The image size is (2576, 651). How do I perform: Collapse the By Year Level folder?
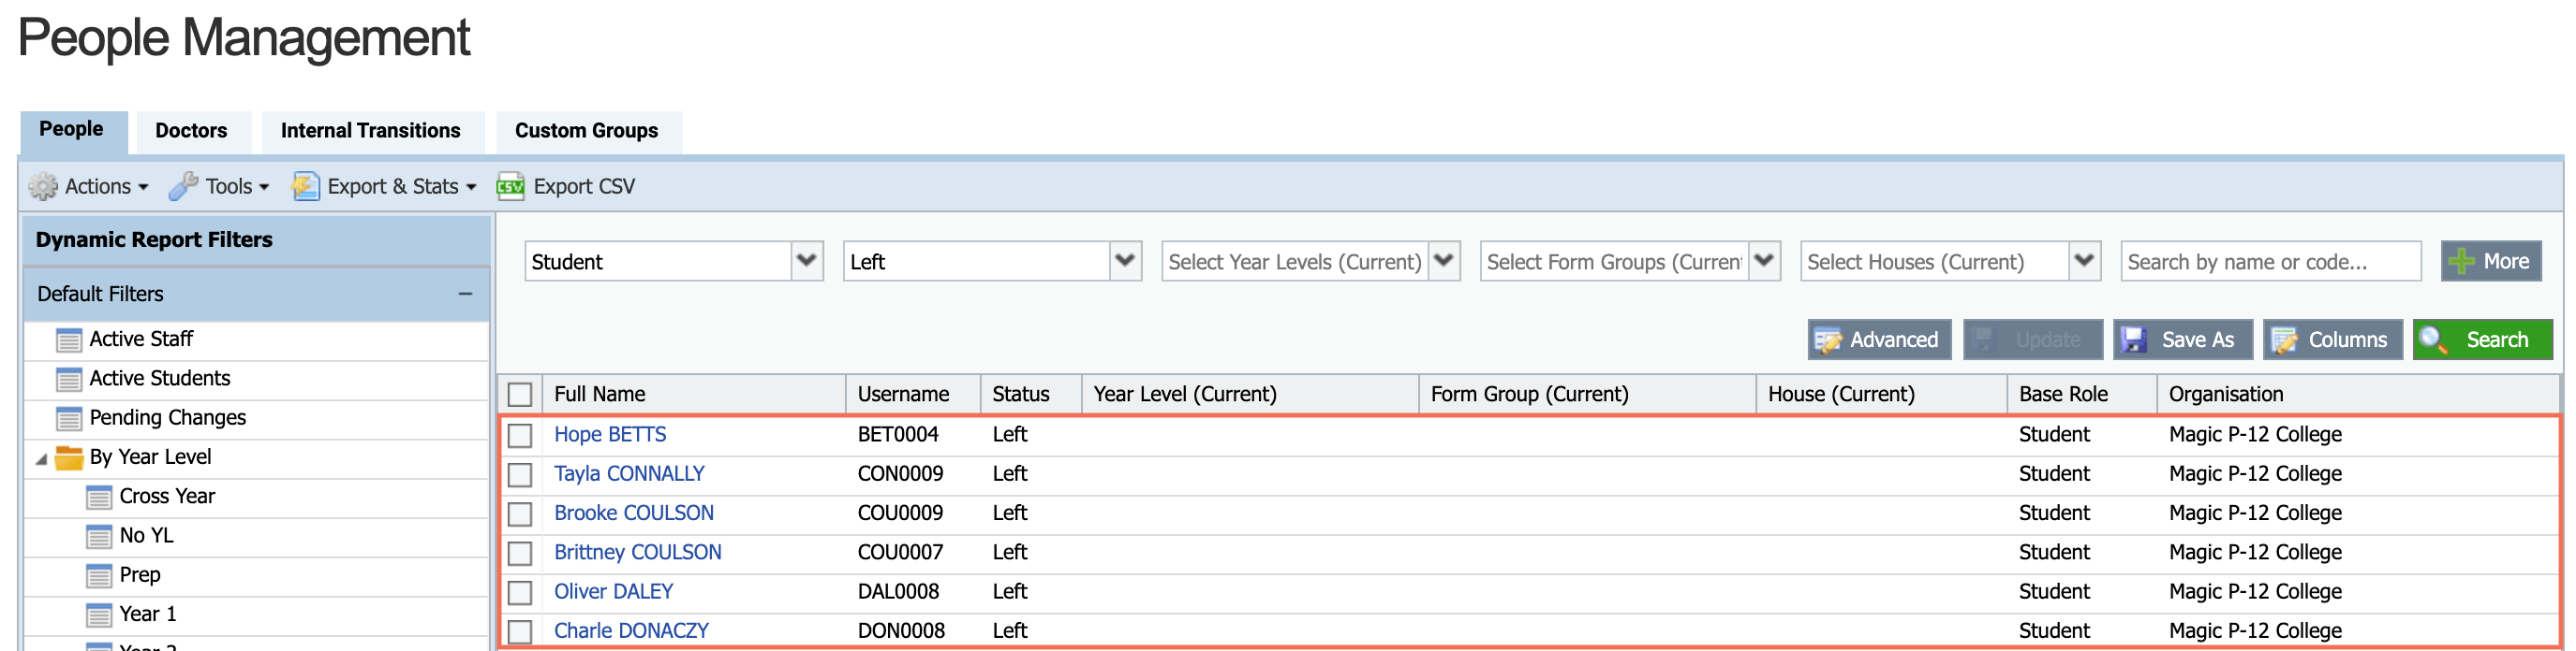tap(42, 458)
